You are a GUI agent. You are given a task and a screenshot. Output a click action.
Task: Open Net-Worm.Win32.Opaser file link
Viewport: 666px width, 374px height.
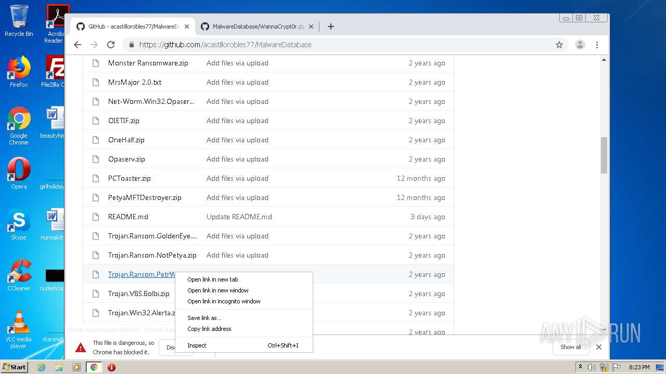pyautogui.click(x=151, y=101)
